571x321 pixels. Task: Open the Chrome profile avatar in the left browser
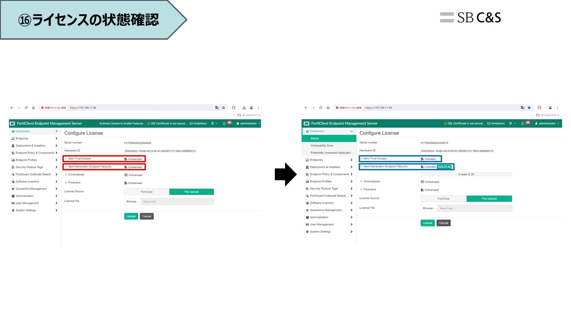(x=251, y=107)
